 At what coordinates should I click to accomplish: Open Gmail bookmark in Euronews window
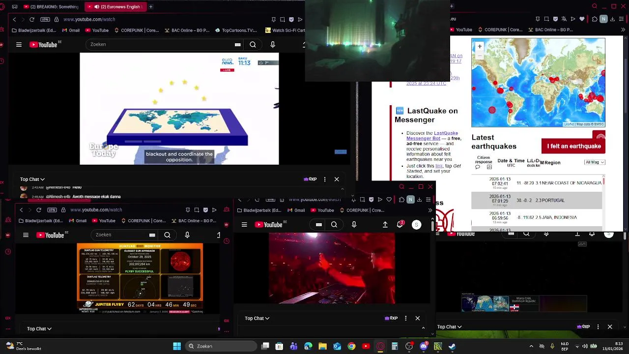coord(71,30)
